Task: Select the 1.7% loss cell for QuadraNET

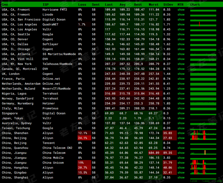Action: coord(84,25)
